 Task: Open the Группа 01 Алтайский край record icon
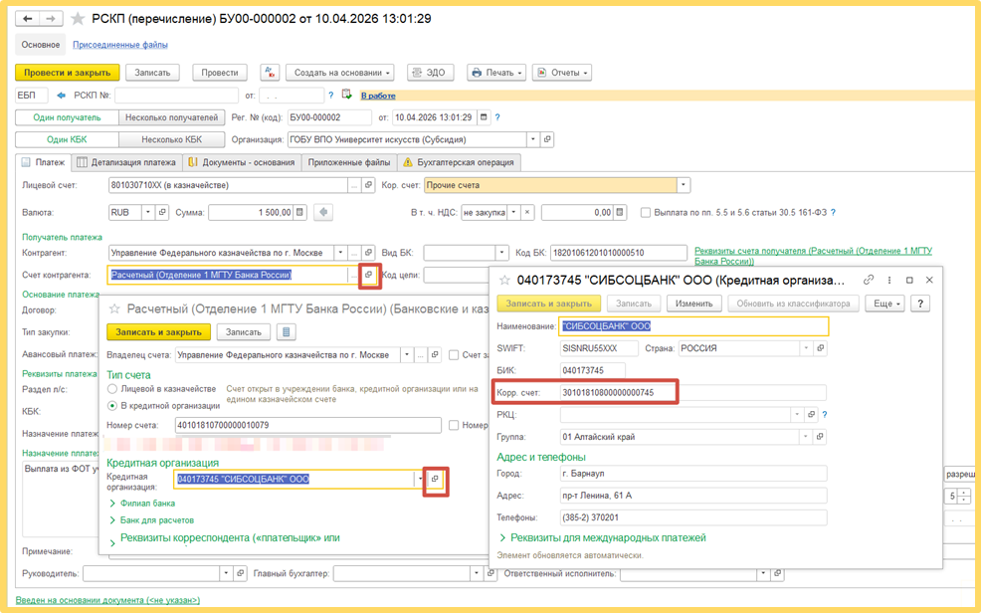click(x=820, y=437)
